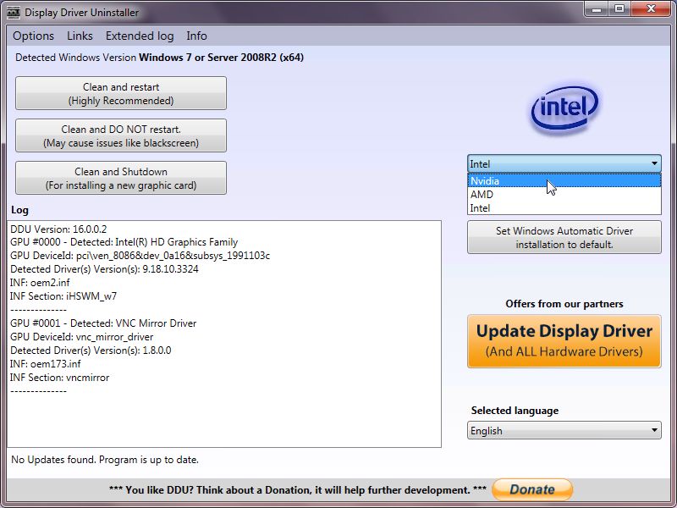This screenshot has height=508, width=677.
Task: Open the Links menu
Action: tap(80, 36)
